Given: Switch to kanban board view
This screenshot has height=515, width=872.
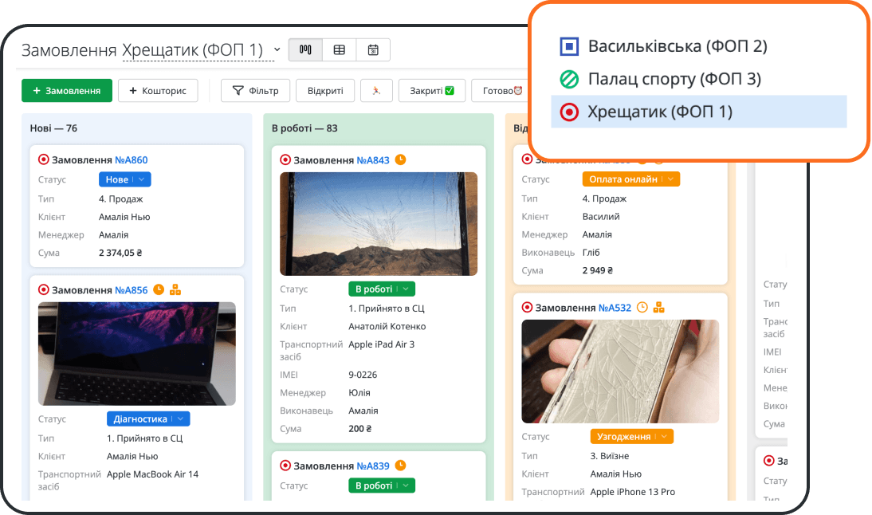Looking at the screenshot, I should (305, 49).
